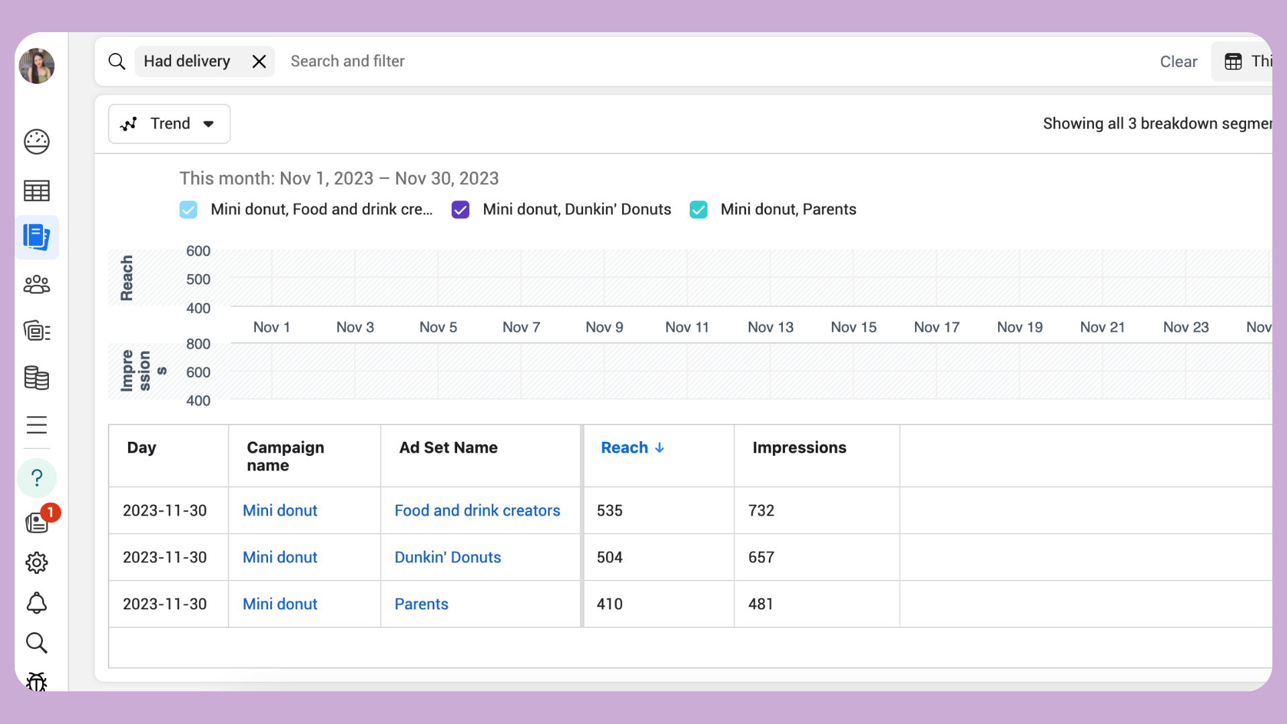The image size is (1287, 724).
Task: Click the help question mark icon
Action: click(x=37, y=478)
